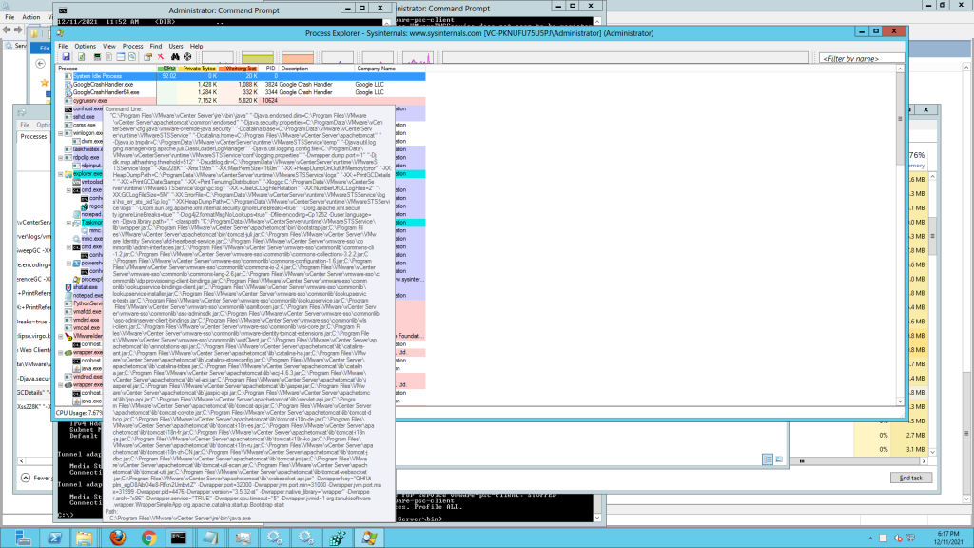The image size is (974, 548).
Task: Collapse the explorer.exe process tree
Action: tap(61, 175)
